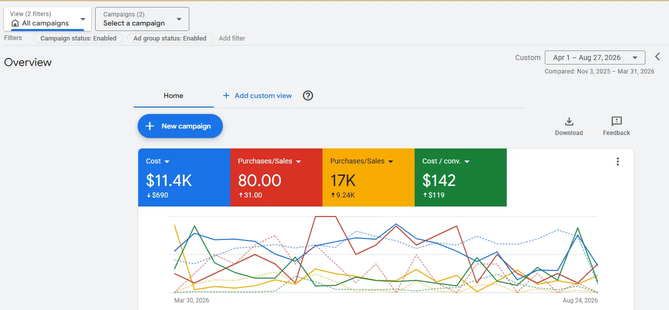
Task: Click the $119 change indicator
Action: (433, 195)
